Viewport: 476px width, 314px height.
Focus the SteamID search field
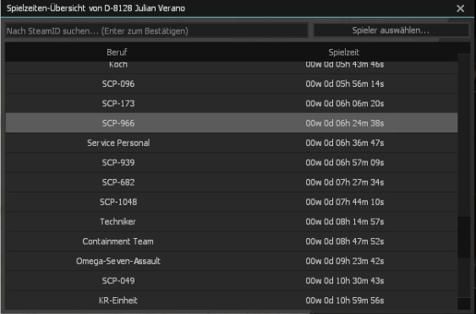coord(156,31)
